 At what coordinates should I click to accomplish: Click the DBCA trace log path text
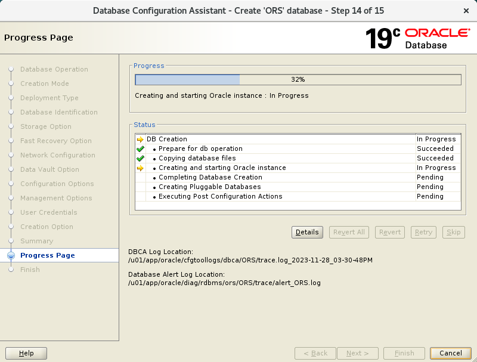[x=250, y=260]
